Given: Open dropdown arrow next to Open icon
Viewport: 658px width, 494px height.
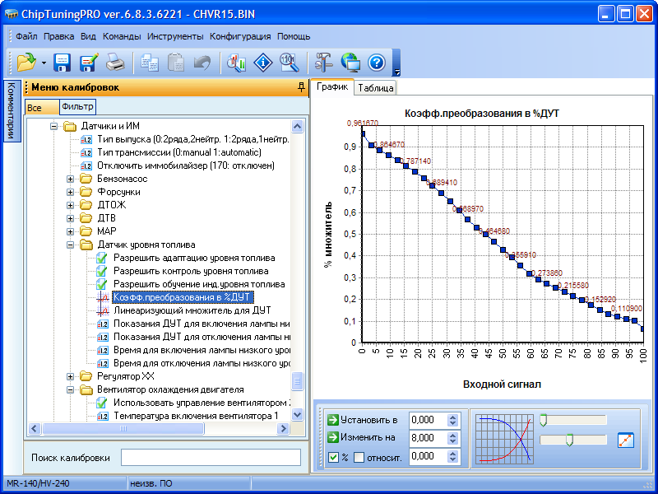Looking at the screenshot, I should coord(43,63).
